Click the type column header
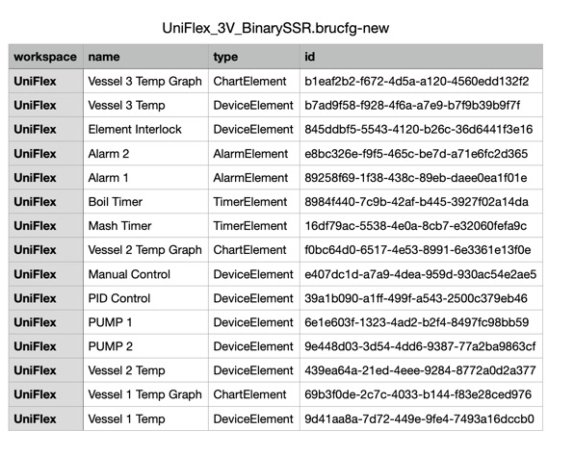Viewport: 574px width, 455px height. point(254,57)
